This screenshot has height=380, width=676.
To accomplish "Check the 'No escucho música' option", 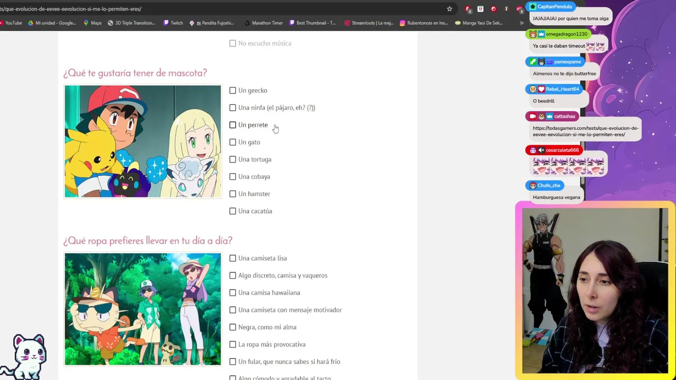I will click(x=232, y=43).
